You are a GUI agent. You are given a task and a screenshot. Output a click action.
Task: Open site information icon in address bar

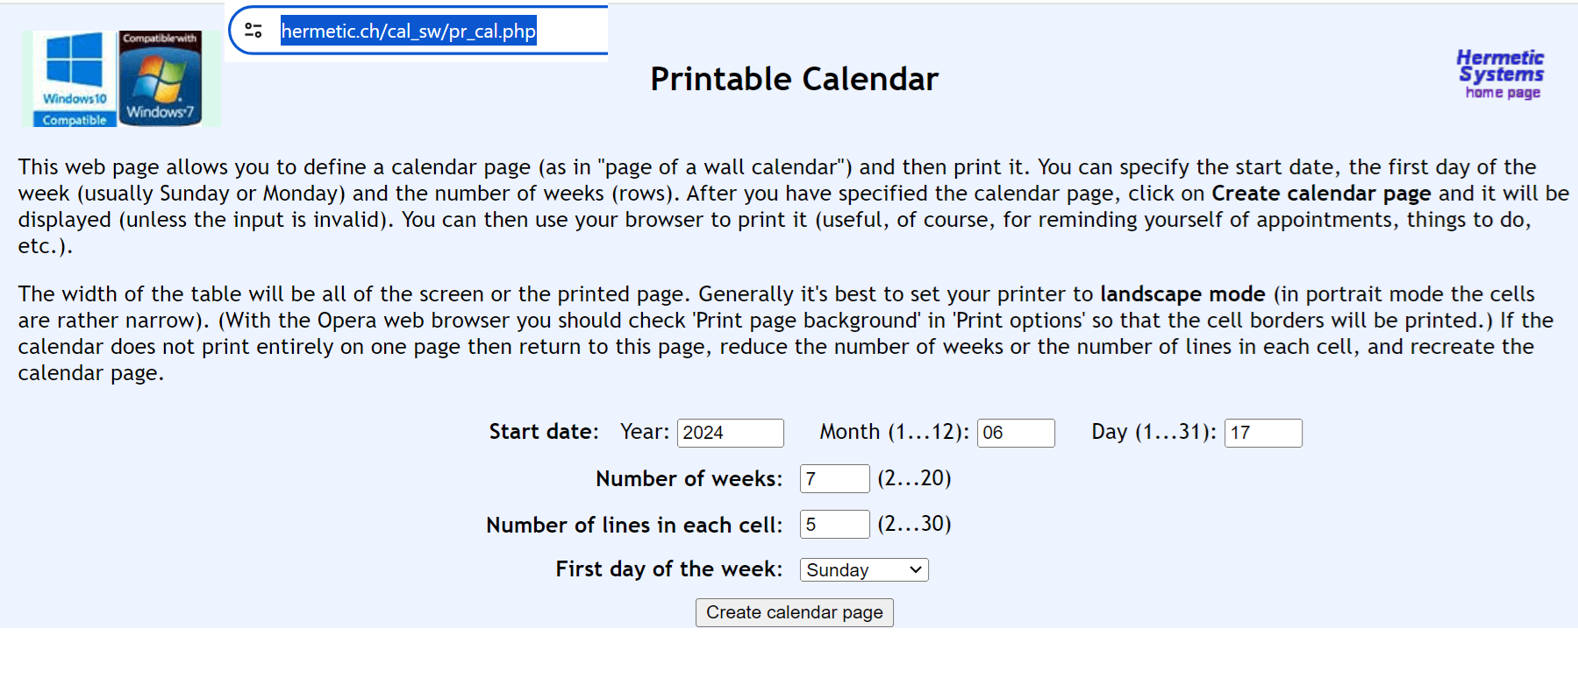[253, 31]
